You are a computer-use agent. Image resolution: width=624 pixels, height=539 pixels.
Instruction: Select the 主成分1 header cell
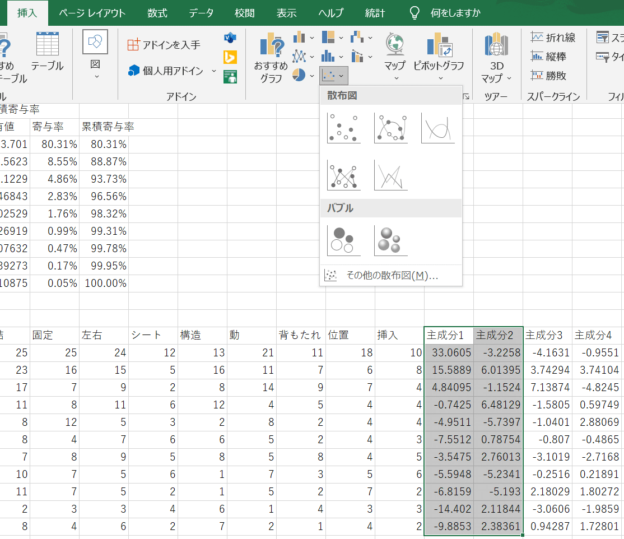coord(449,335)
